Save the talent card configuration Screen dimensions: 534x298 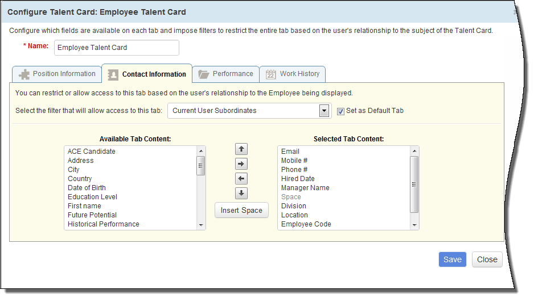pos(452,259)
